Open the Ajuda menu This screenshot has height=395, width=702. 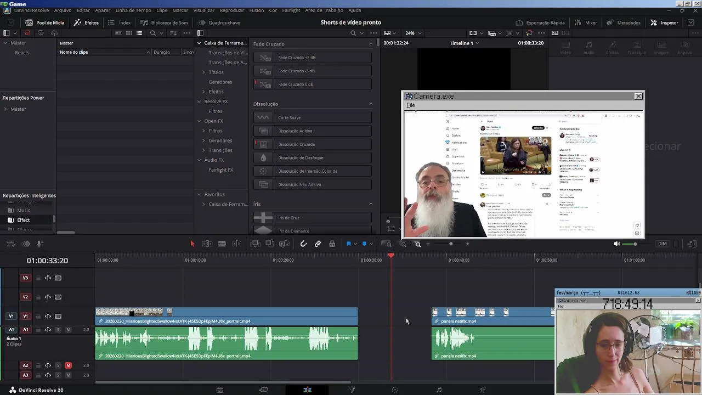coord(355,10)
